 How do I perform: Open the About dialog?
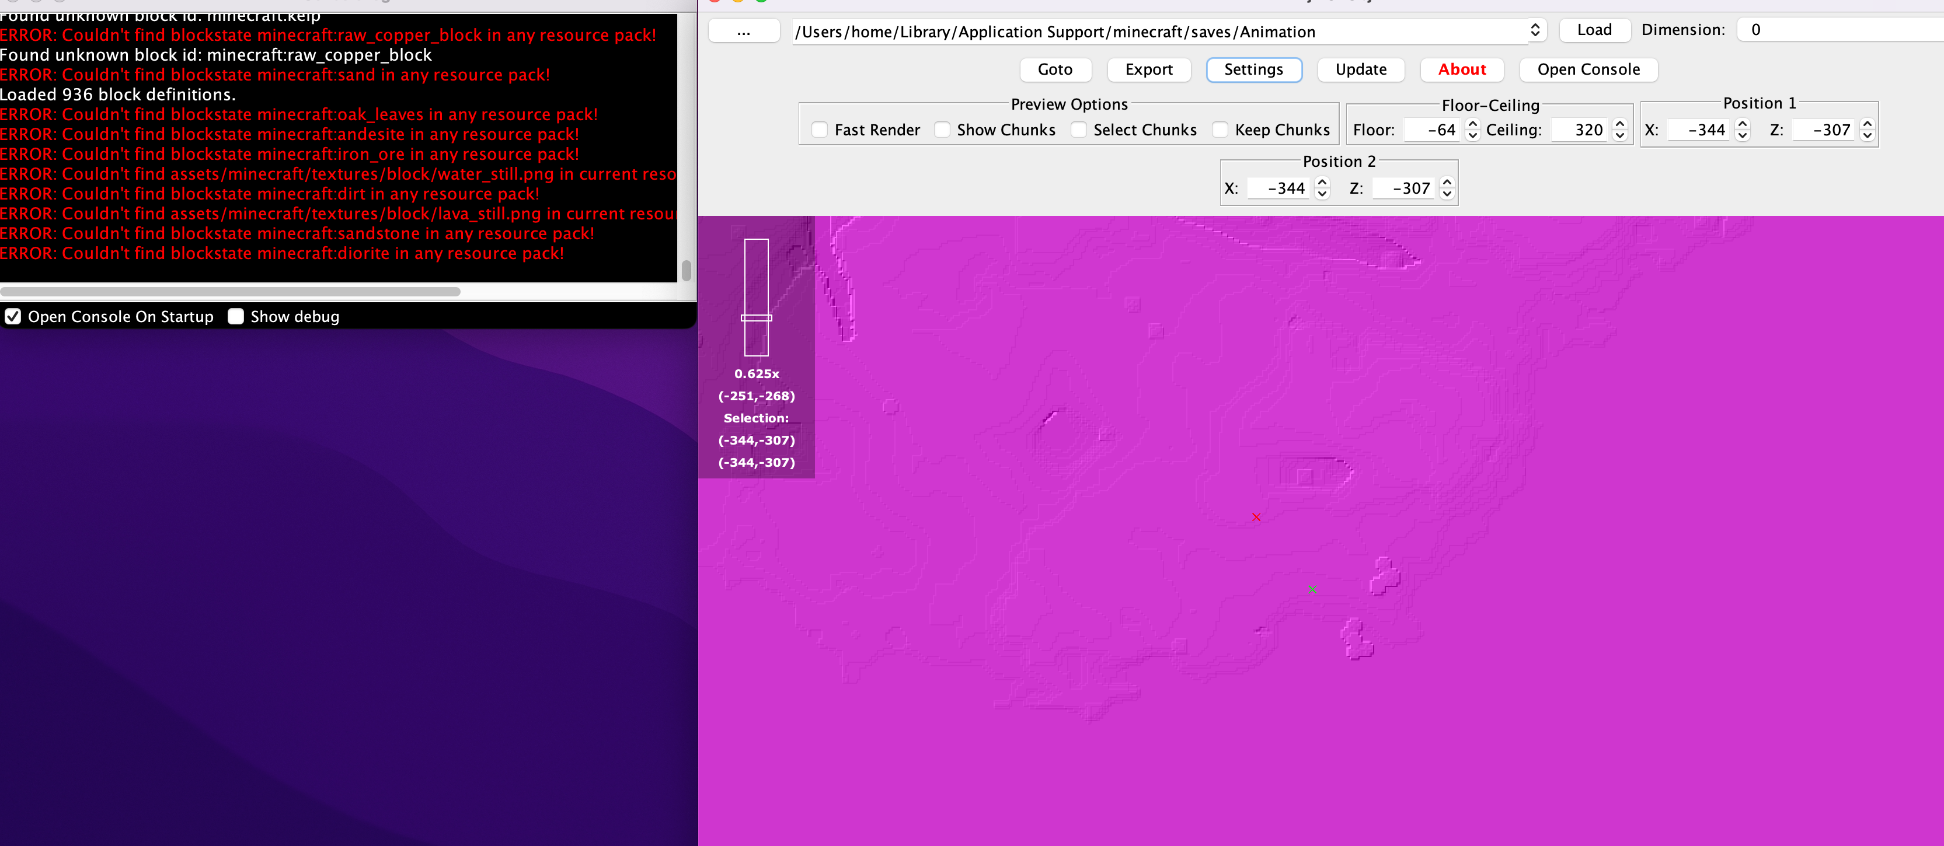(x=1461, y=69)
